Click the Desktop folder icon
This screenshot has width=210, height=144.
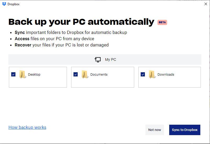23,75
